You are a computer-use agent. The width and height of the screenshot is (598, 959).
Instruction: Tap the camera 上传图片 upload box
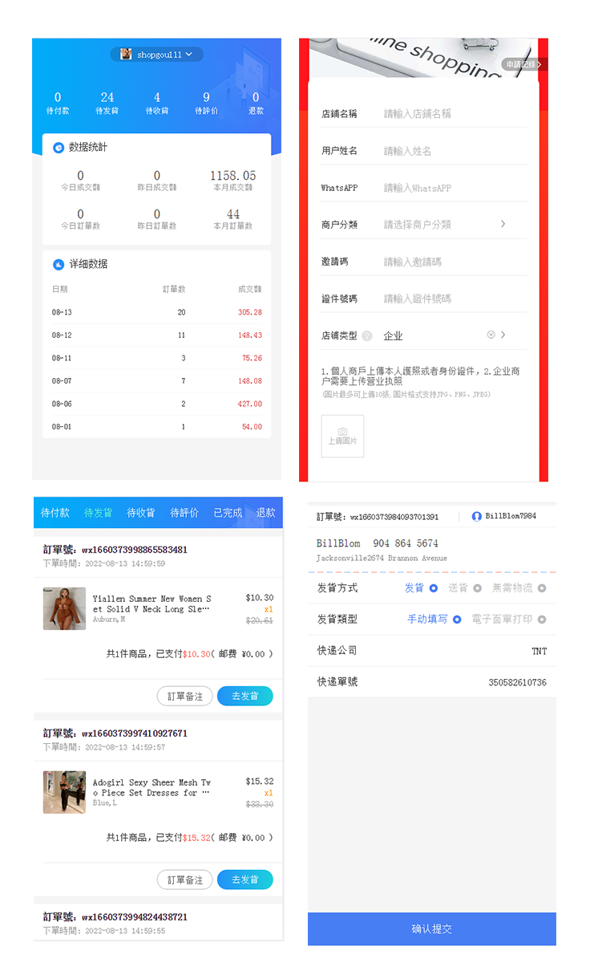tap(342, 436)
